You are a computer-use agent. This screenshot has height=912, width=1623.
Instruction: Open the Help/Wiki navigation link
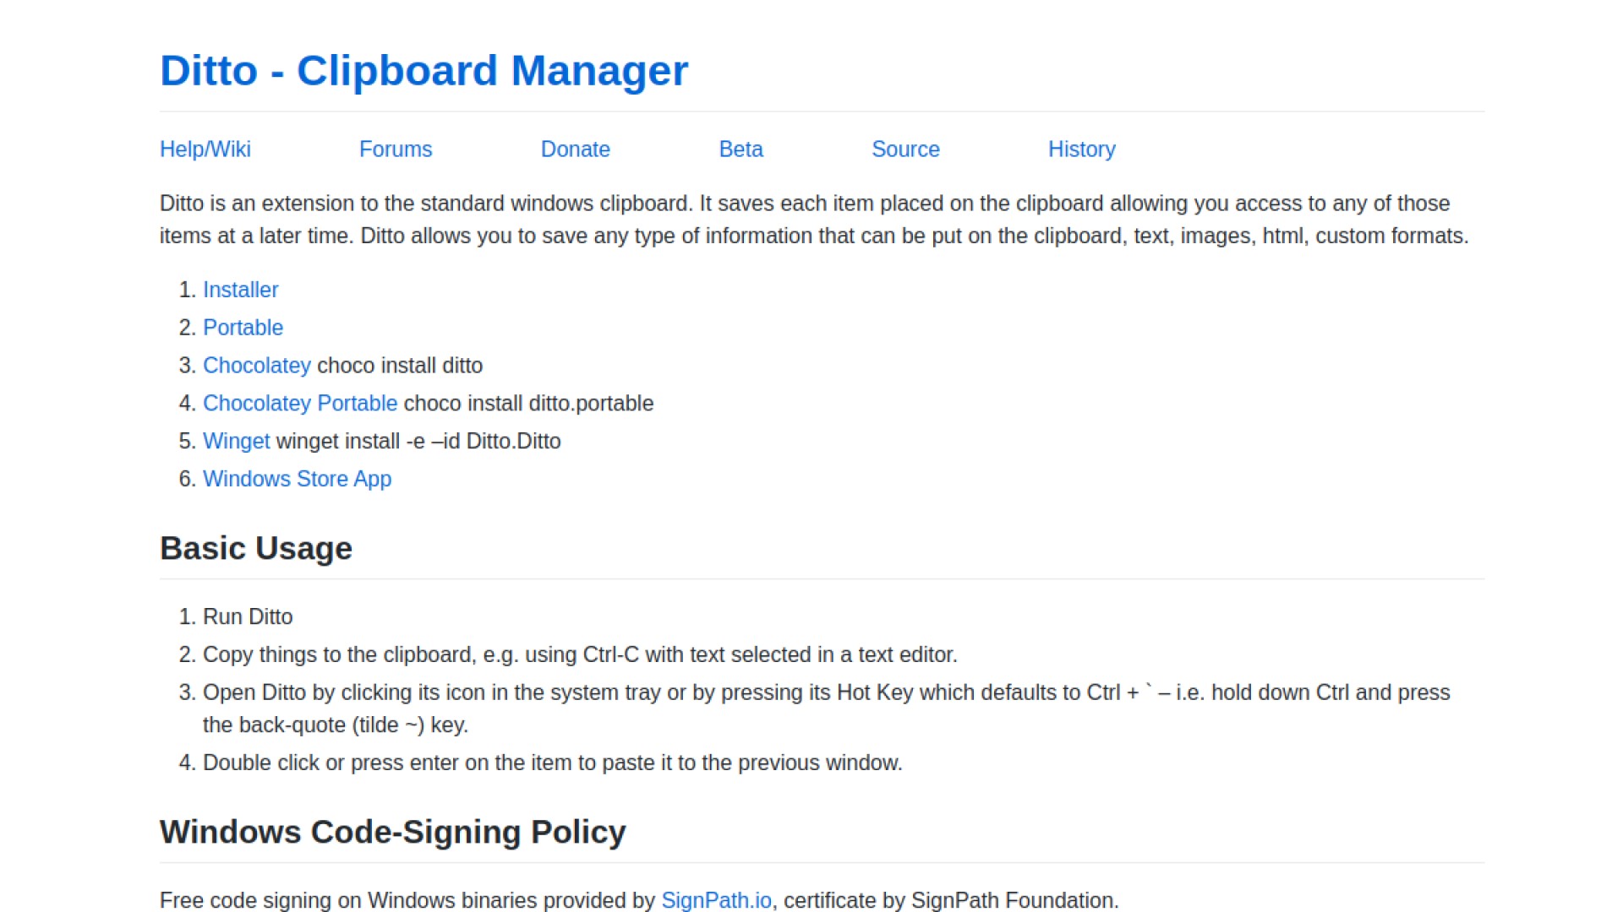[x=205, y=149]
